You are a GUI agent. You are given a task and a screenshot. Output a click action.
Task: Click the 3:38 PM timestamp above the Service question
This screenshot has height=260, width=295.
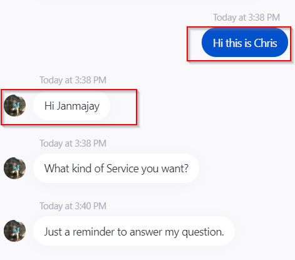pos(73,143)
